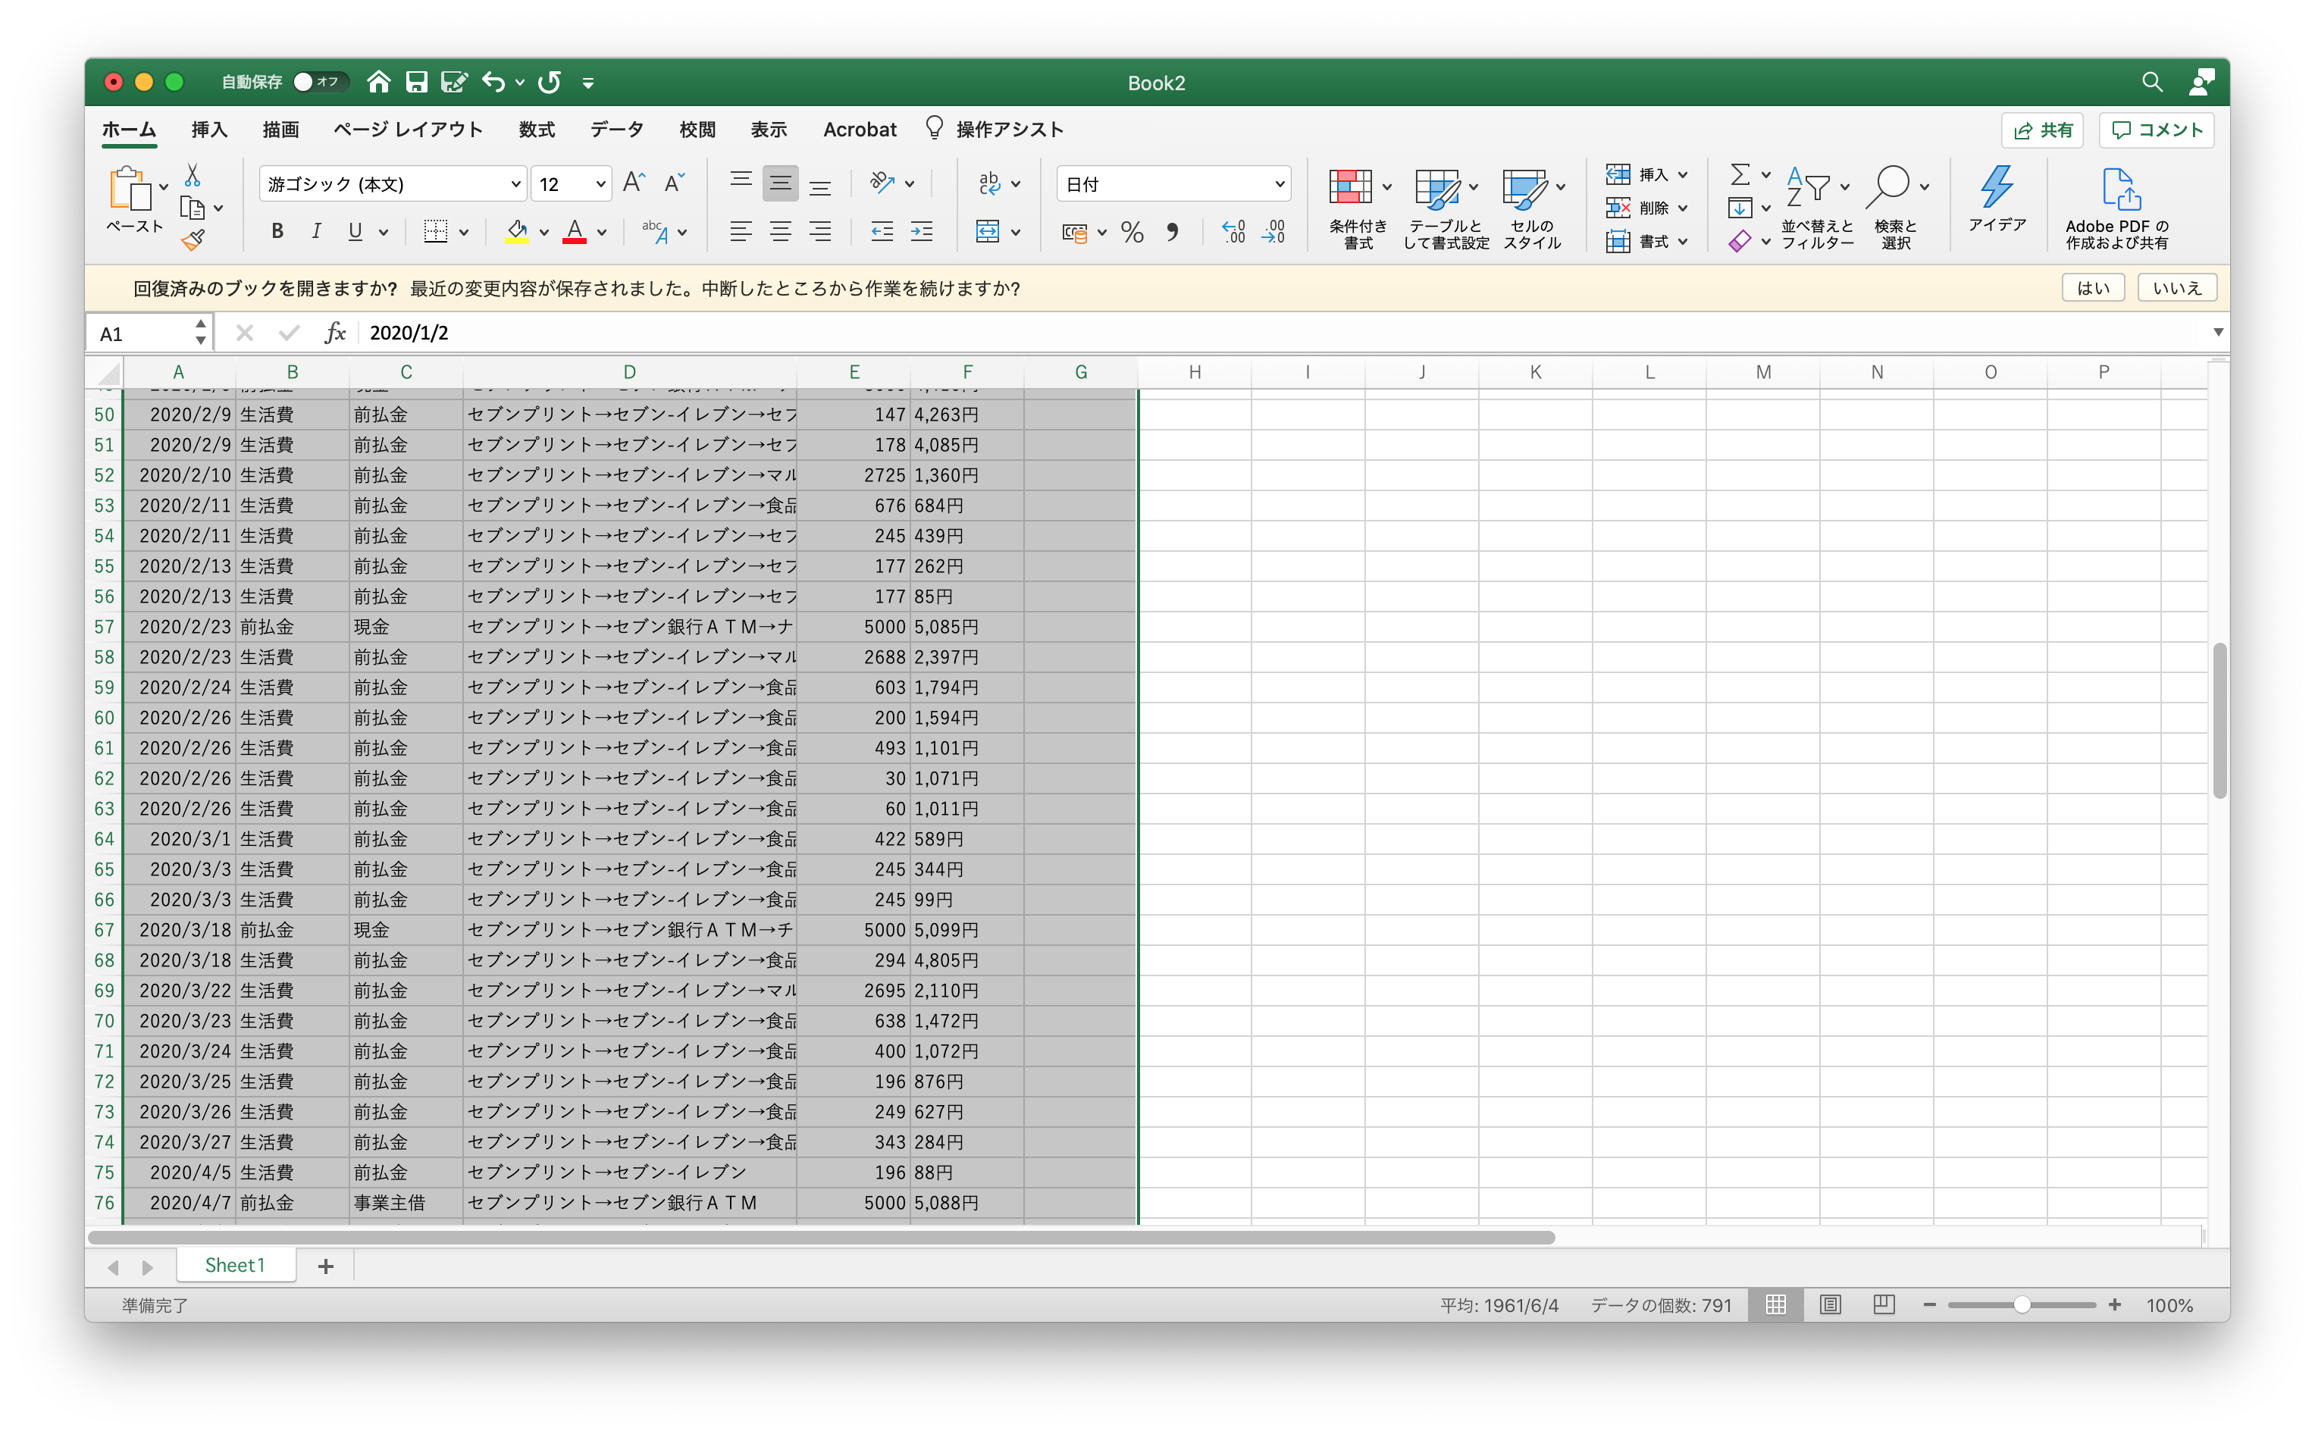Click the 共有 share button
2315x1434 pixels.
pyautogui.click(x=2042, y=130)
